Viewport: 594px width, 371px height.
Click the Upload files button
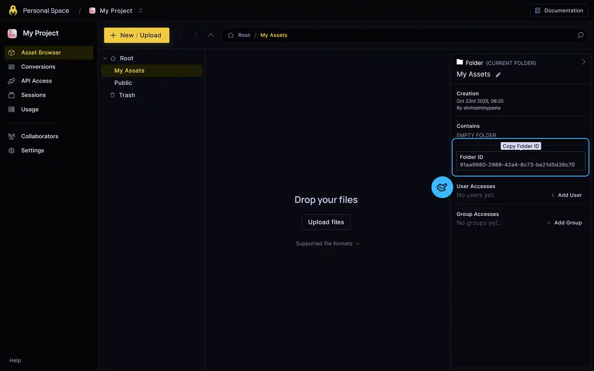tap(326, 222)
